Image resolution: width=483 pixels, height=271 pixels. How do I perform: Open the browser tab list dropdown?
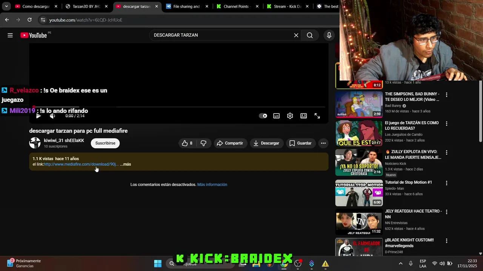coord(6,6)
